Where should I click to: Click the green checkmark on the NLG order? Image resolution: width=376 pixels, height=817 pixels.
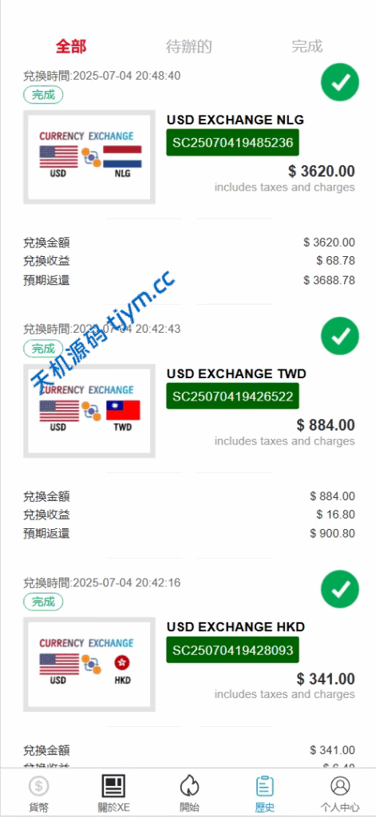tap(340, 82)
